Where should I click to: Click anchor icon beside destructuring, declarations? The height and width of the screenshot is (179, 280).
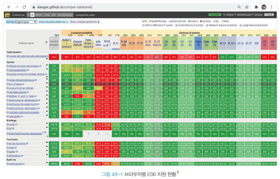tap(39, 100)
